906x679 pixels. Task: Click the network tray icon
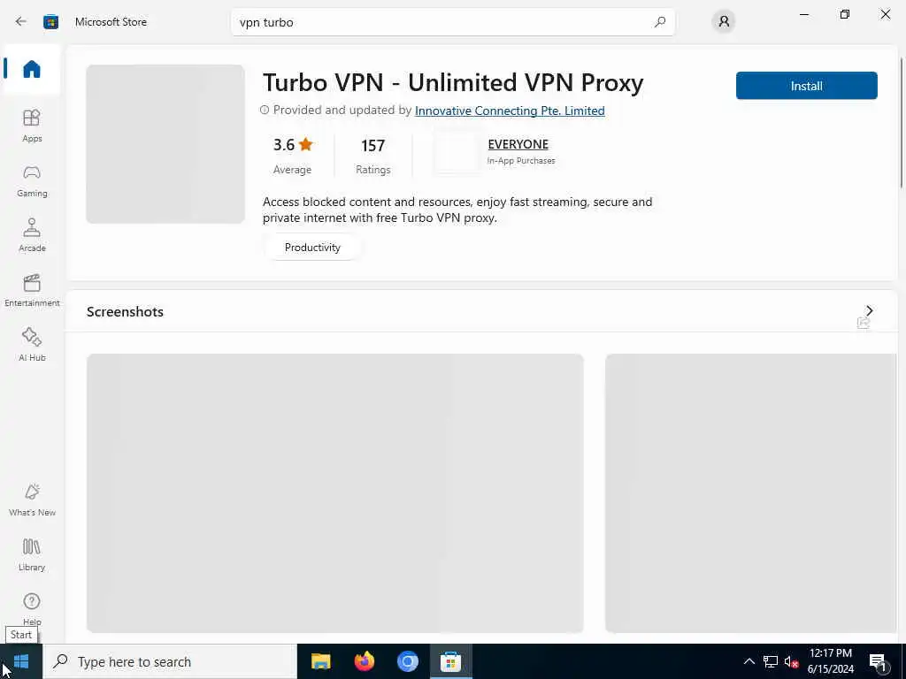771,661
